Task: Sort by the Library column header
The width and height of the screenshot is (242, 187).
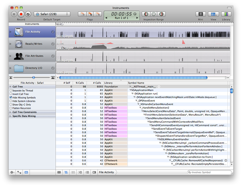Action: 116,83
